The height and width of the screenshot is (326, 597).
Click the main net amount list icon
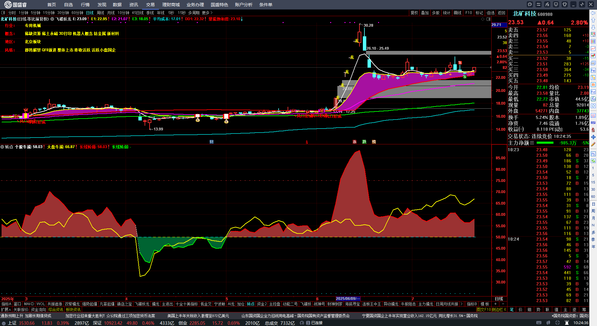(x=532, y=143)
